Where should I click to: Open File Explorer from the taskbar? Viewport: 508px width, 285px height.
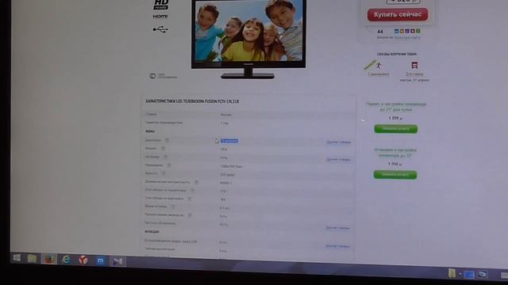(x=32, y=258)
